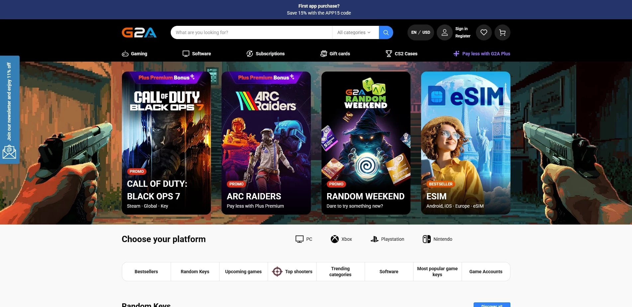Image resolution: width=632 pixels, height=307 pixels.
Task: Click the G2A logo to return home
Action: [x=139, y=32]
